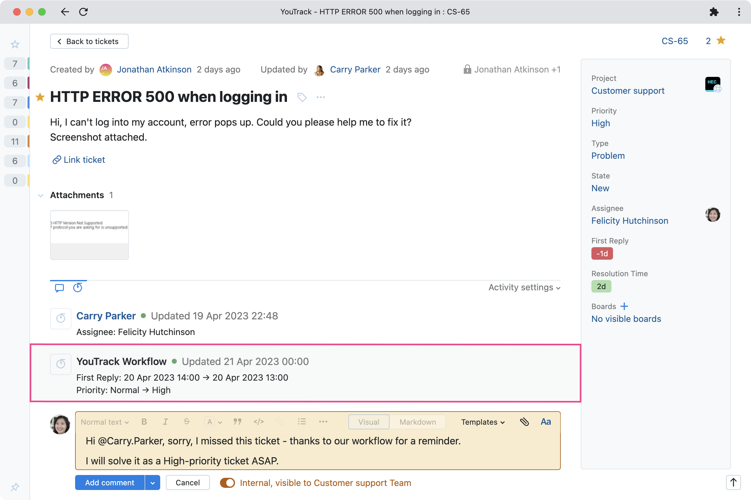Switch editor to Markdown mode
The height and width of the screenshot is (500, 751).
418,422
